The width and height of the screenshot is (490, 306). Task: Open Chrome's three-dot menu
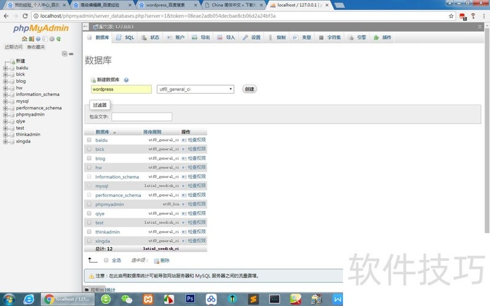pos(484,16)
